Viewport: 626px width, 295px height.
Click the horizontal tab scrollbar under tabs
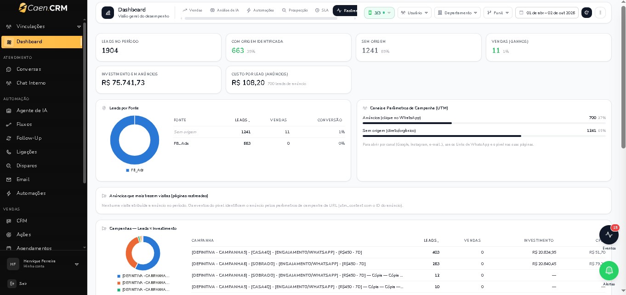(x=261, y=18)
